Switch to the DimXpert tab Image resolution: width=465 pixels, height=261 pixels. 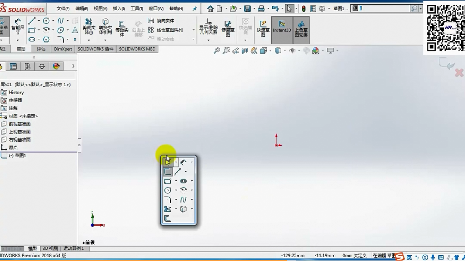click(63, 49)
